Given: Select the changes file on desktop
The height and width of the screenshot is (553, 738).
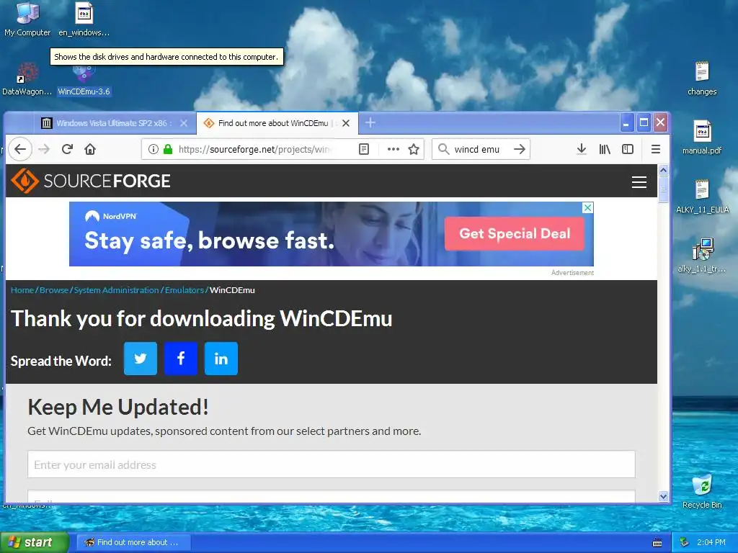Looking at the screenshot, I should [x=702, y=78].
